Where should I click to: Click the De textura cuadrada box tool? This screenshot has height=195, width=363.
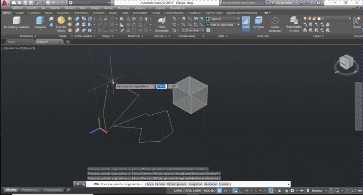click(x=17, y=23)
